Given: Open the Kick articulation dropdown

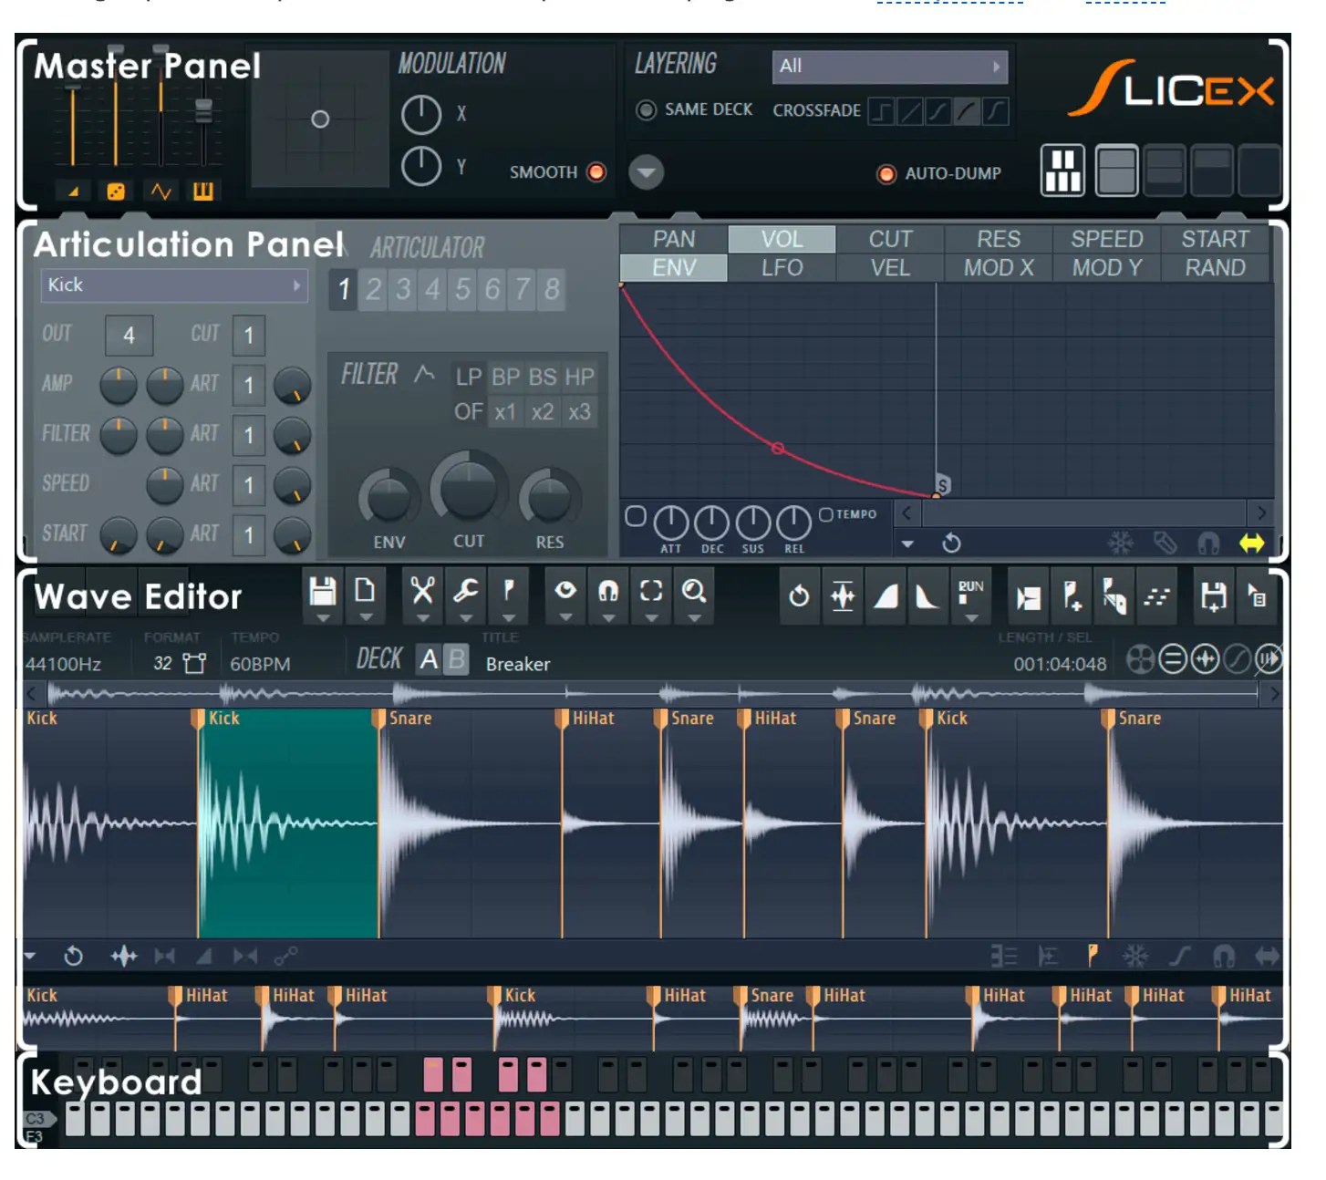Looking at the screenshot, I should (x=174, y=285).
